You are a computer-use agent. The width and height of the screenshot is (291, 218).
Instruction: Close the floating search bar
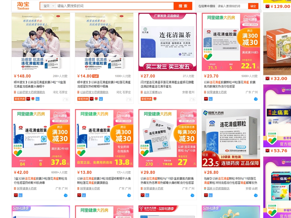coord(260,11)
